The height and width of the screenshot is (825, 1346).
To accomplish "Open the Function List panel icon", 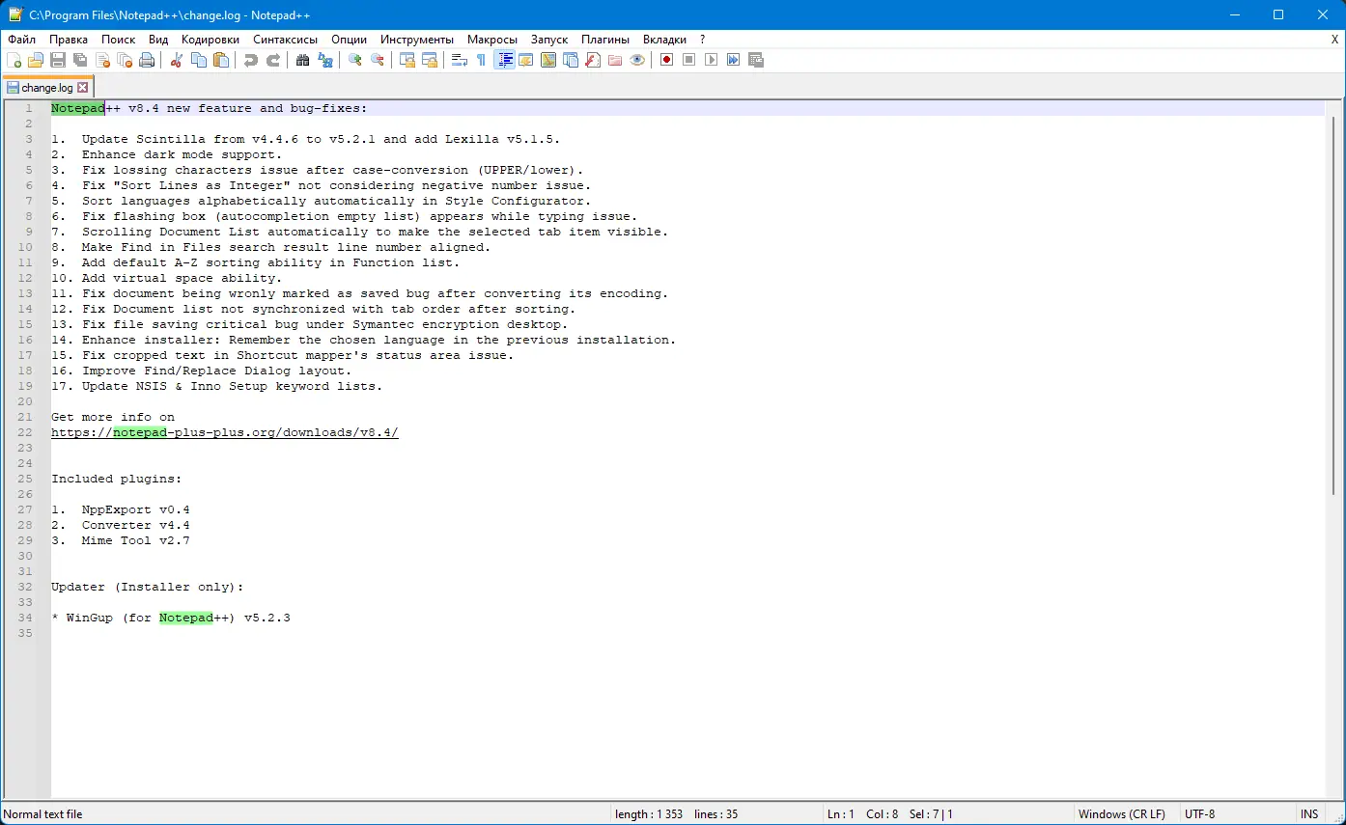I will 593,60.
